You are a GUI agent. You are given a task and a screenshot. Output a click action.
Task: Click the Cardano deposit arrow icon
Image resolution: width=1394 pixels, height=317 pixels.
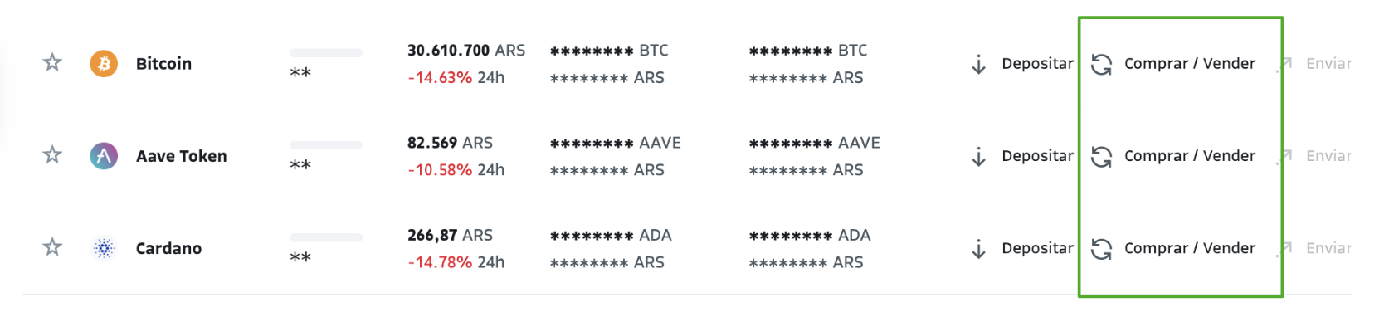click(979, 248)
